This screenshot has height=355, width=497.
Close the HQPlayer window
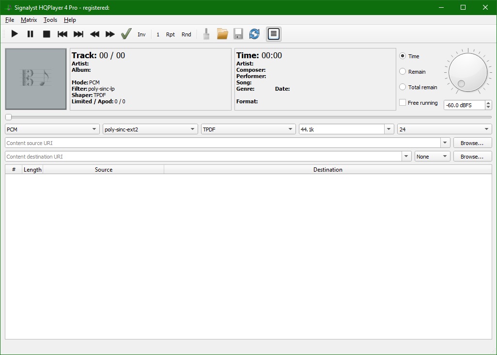coord(485,7)
